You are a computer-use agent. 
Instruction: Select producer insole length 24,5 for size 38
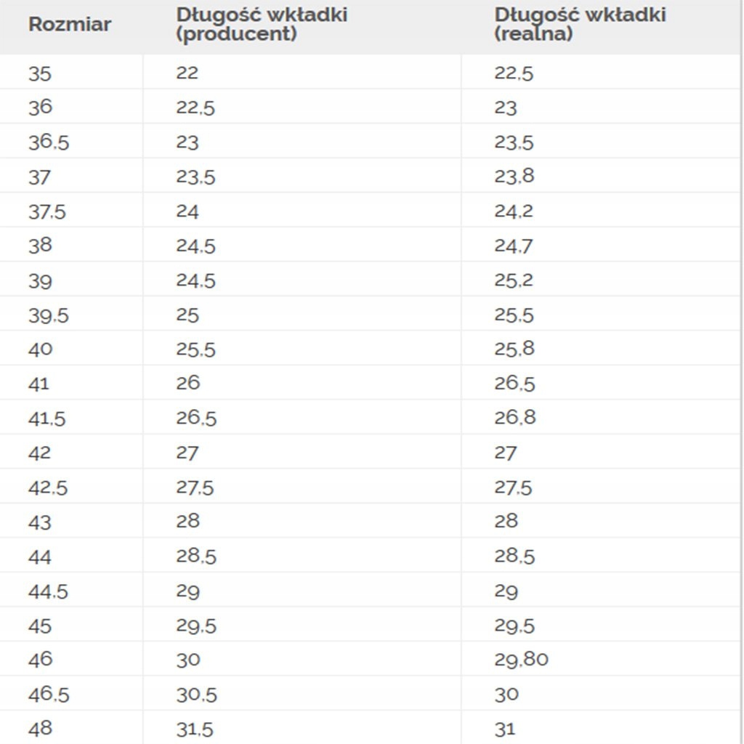click(195, 246)
